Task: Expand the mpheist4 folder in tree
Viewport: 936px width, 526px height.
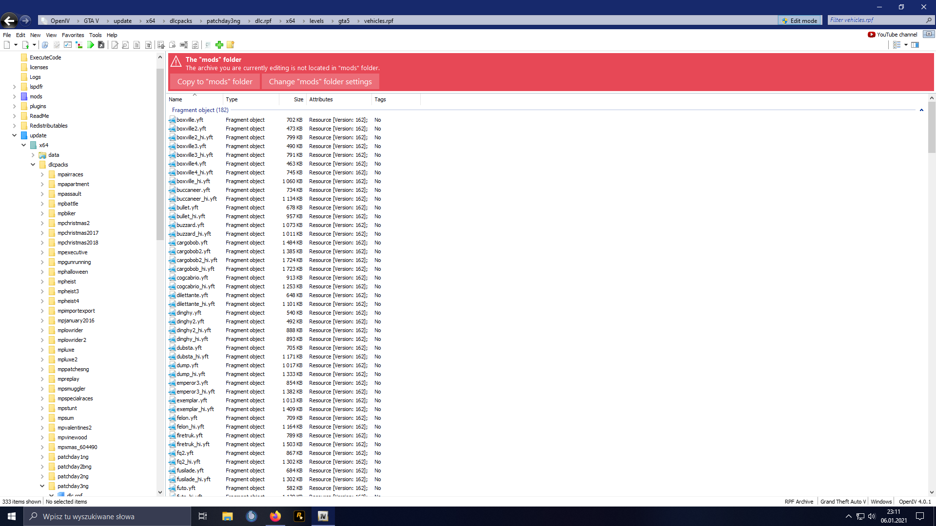Action: coord(42,301)
